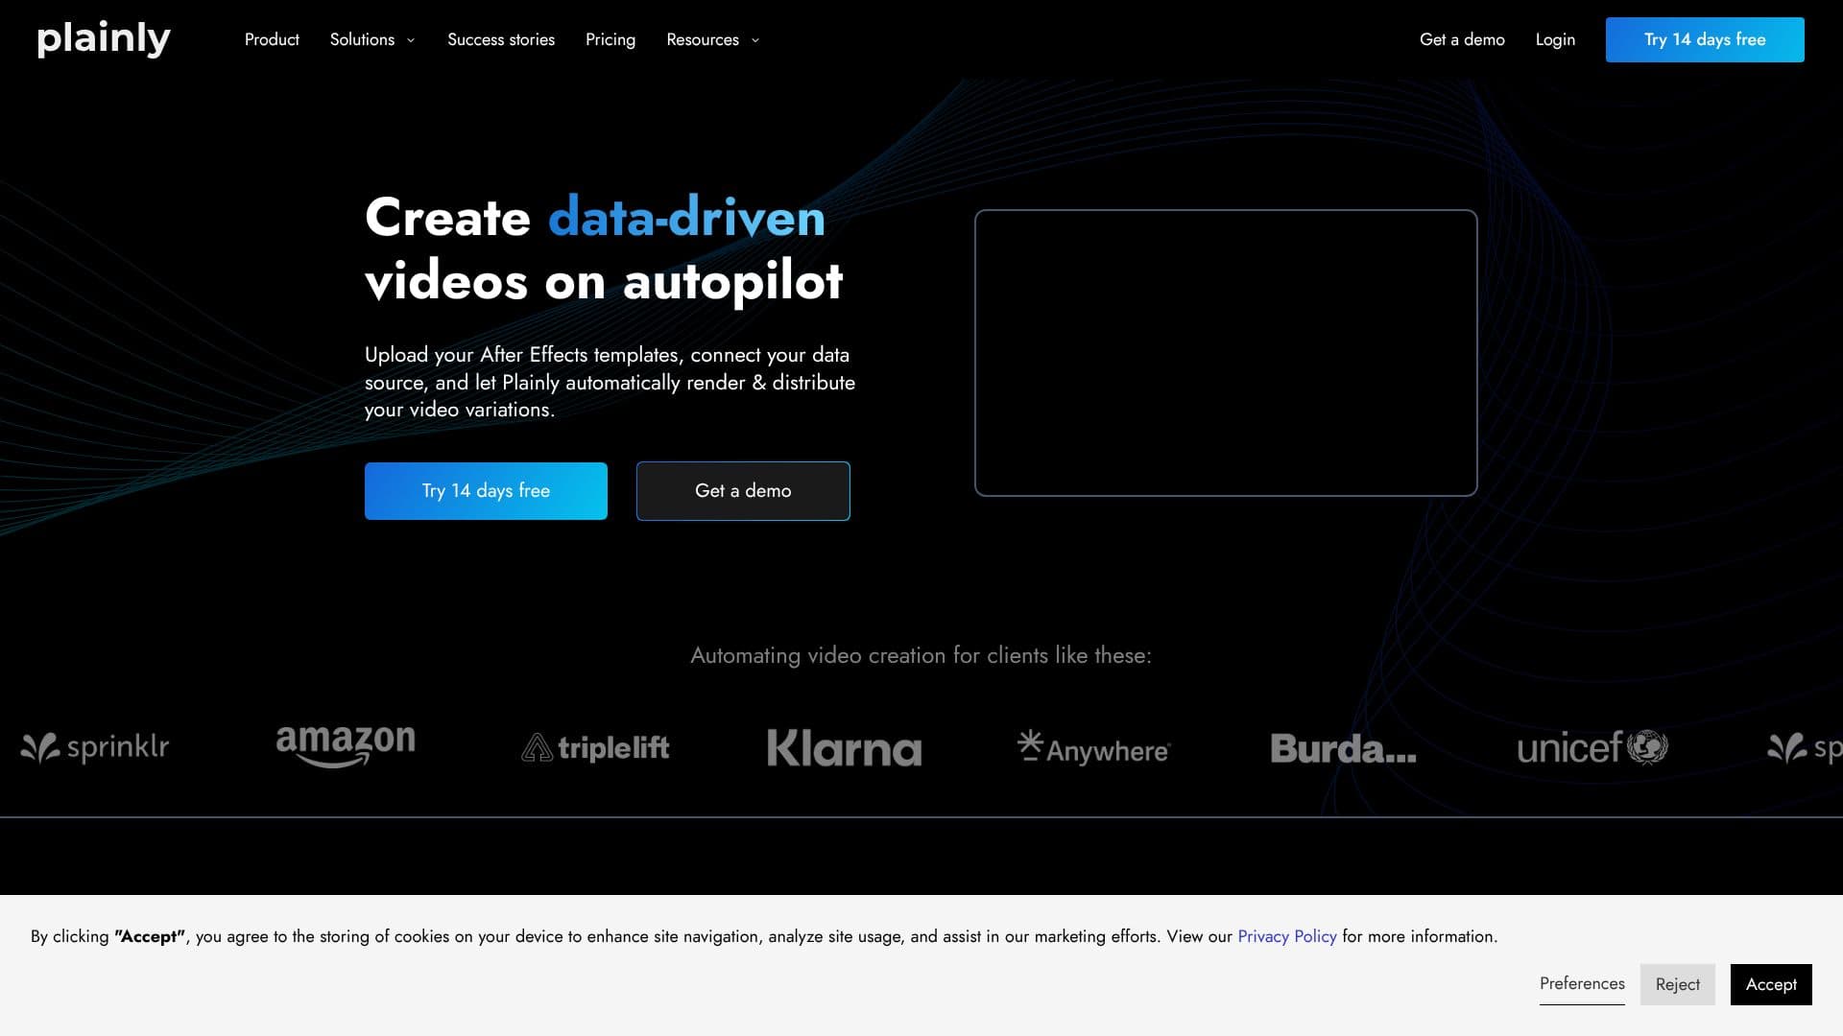Image resolution: width=1843 pixels, height=1036 pixels.
Task: Click the Anywhere client logo
Action: tap(1094, 747)
